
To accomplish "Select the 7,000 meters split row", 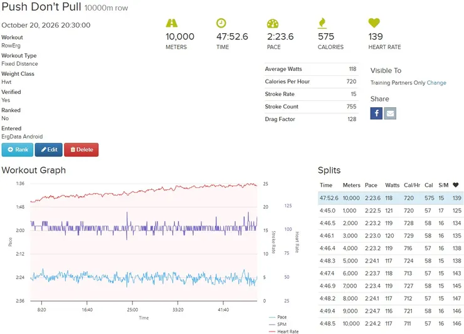I will tap(391, 286).
